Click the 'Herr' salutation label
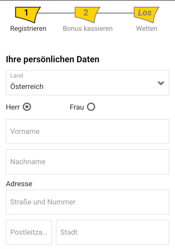Viewport: 175px width, 249px height. (13, 107)
